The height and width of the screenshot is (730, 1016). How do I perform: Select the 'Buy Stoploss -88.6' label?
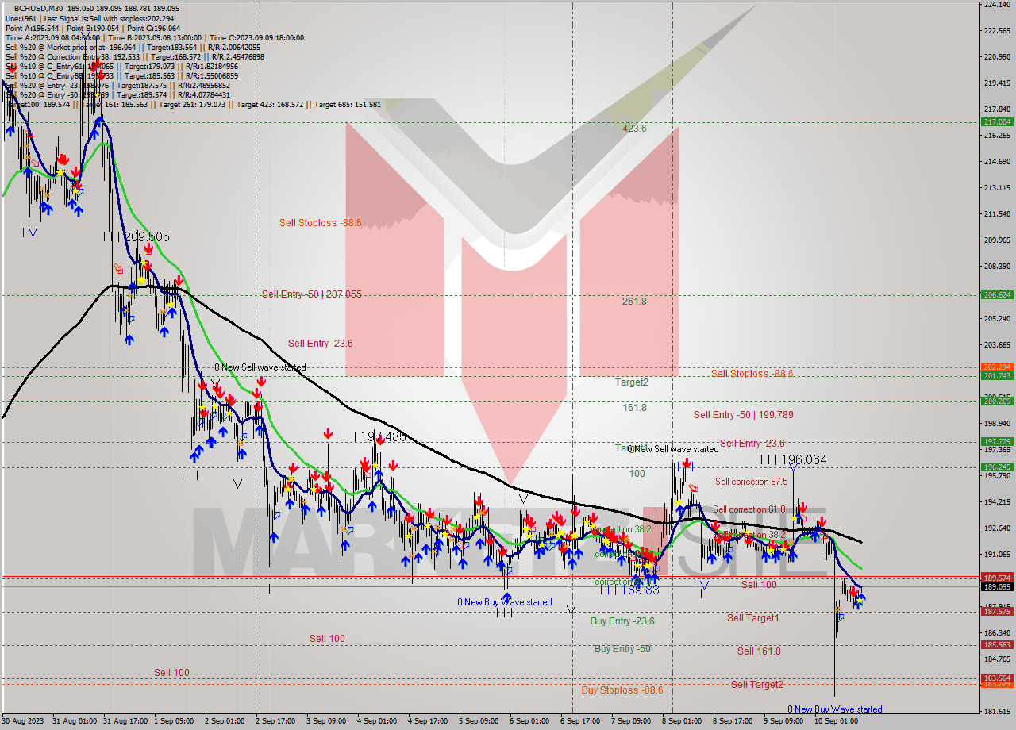[622, 690]
